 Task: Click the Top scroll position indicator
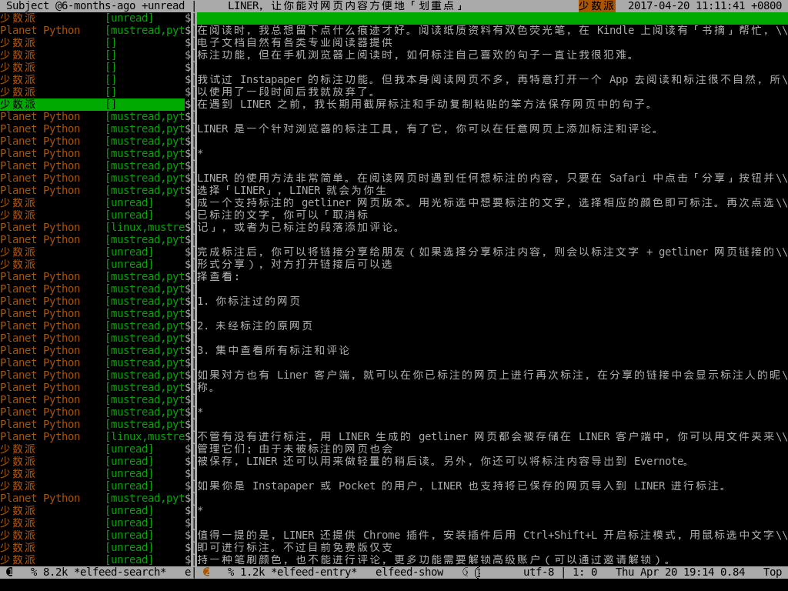click(773, 572)
